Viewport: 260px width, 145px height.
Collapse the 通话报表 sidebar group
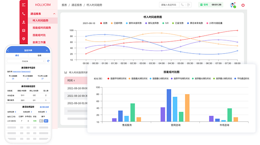tap(54, 14)
